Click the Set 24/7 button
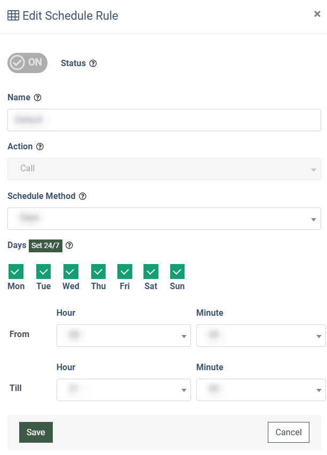This screenshot has height=455, width=327. click(45, 246)
